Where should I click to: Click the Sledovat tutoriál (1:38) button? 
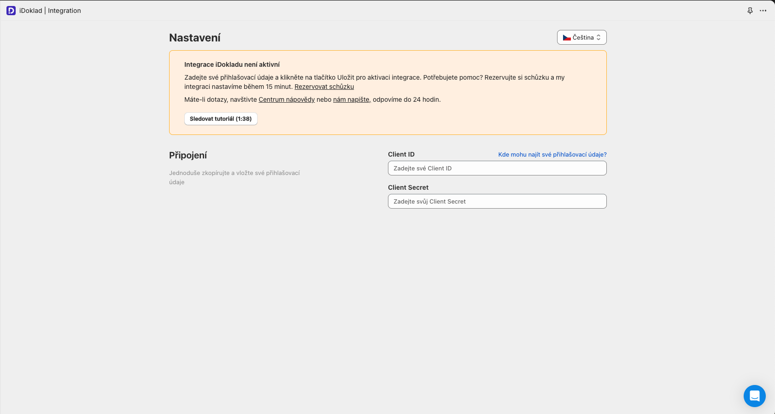pos(221,119)
